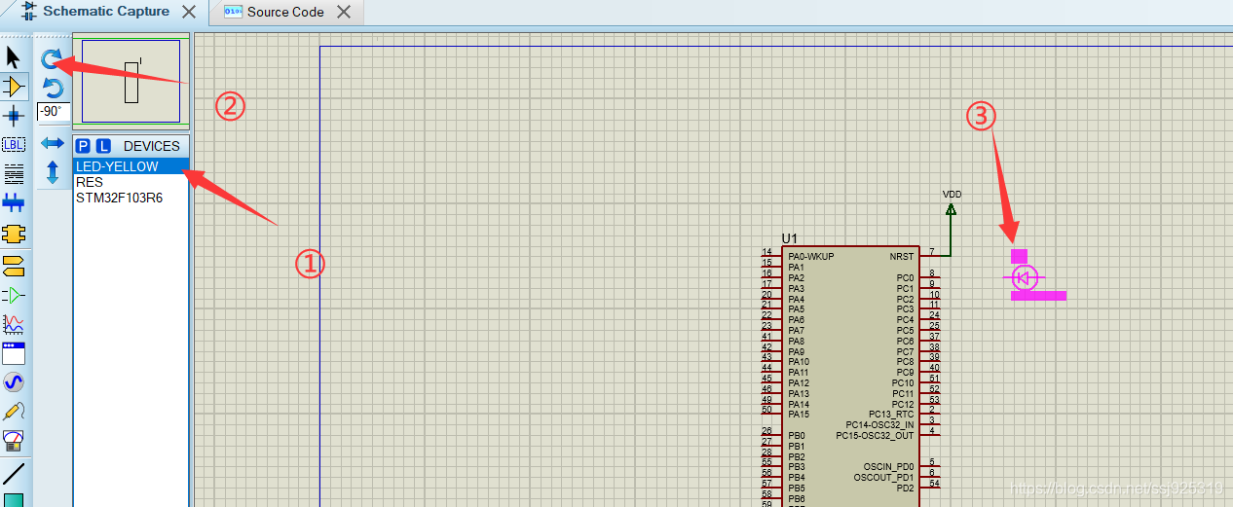Click the PC13_RTC pin label
1233x507 pixels.
[891, 415]
